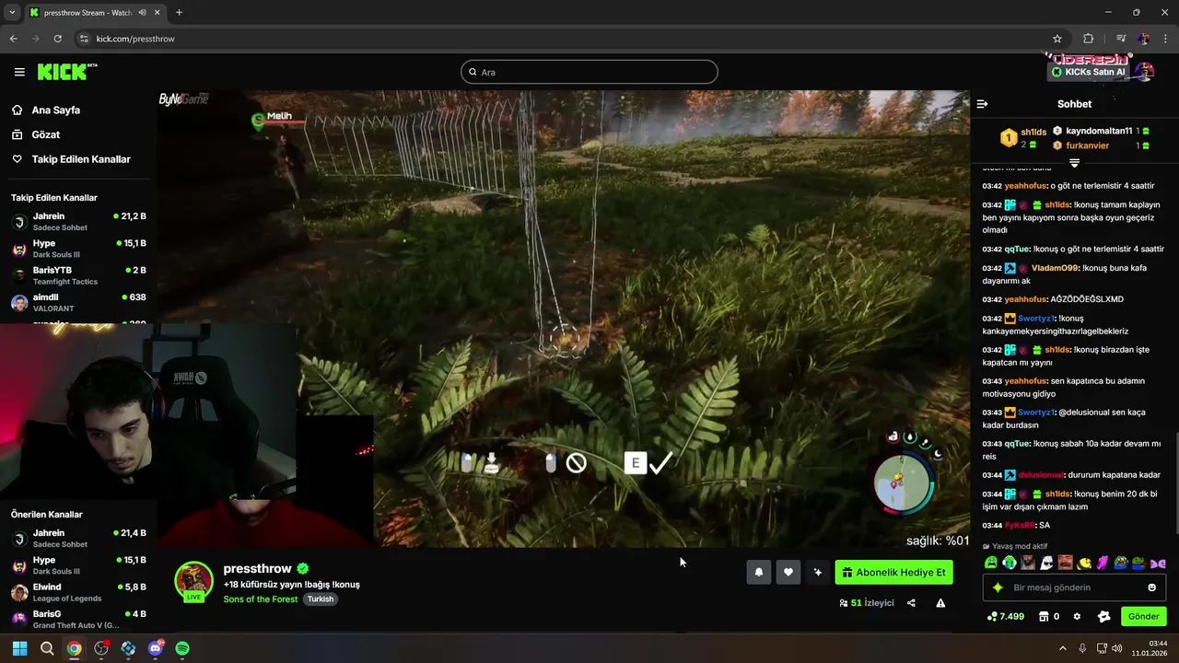
Task: Open chat settings gear
Action: coord(1077,616)
